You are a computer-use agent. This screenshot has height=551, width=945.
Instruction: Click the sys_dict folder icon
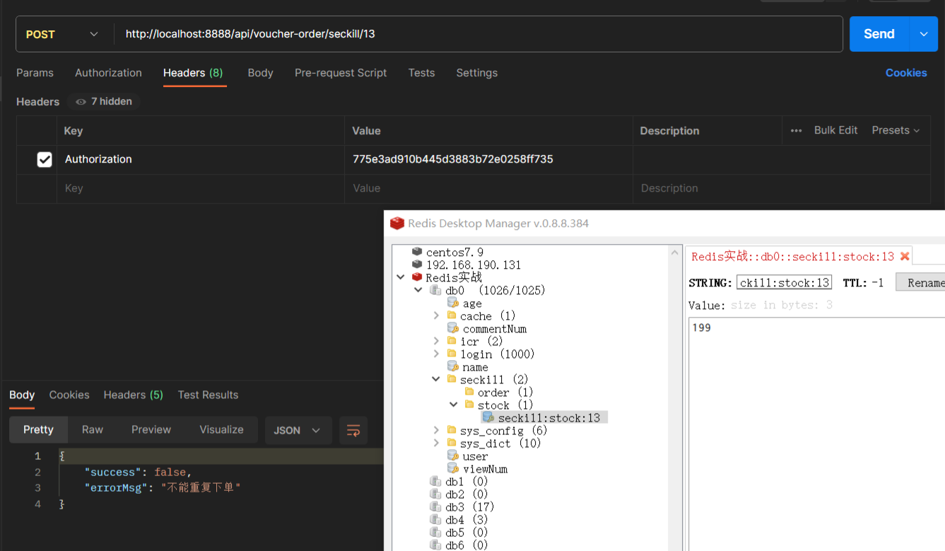(x=453, y=443)
